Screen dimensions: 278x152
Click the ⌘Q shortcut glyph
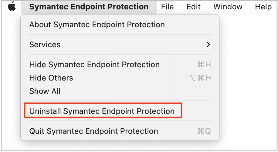[x=204, y=131]
